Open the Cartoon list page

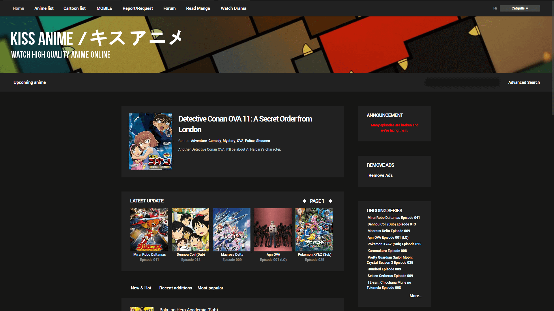tap(74, 8)
